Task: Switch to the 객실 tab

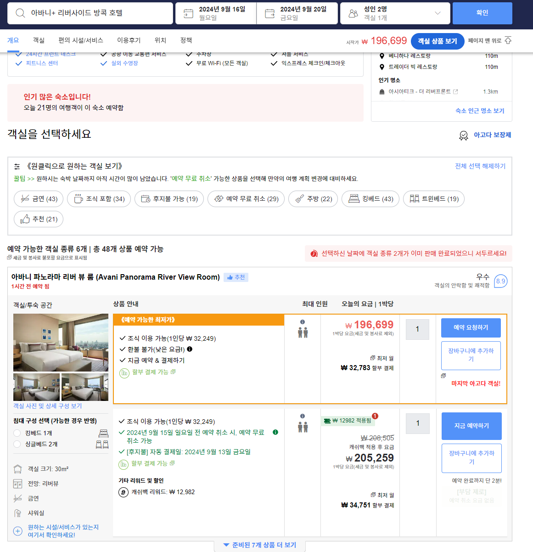Action: (x=39, y=40)
